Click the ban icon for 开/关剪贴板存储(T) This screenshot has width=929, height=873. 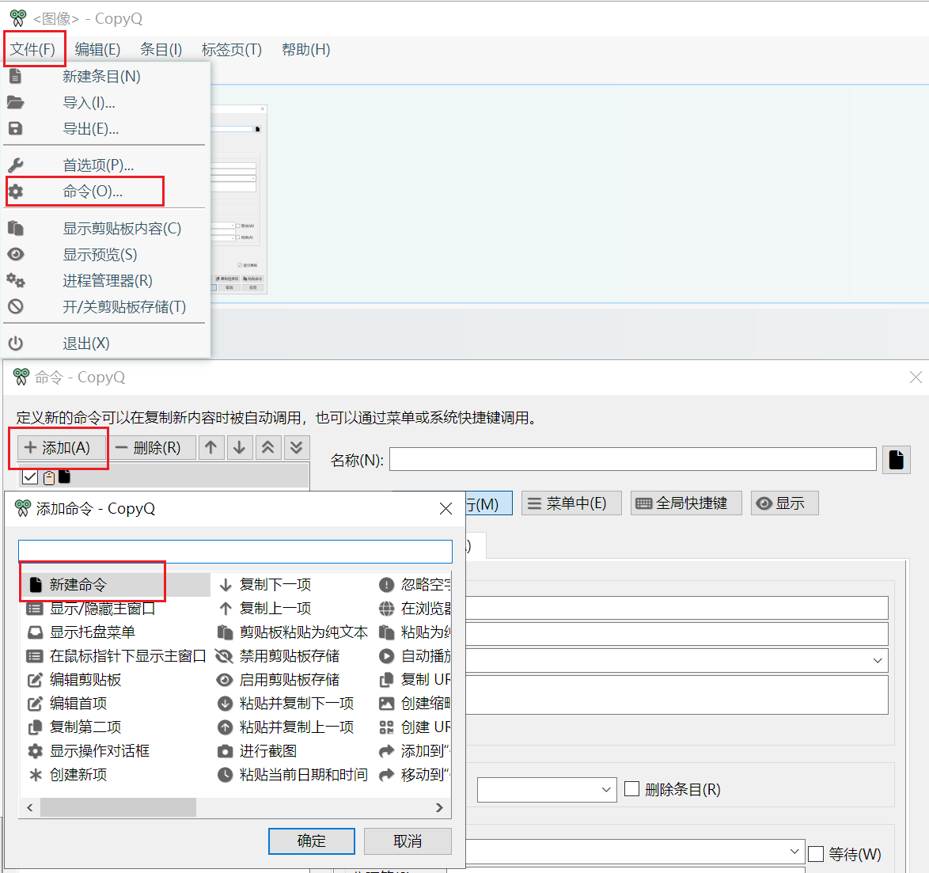click(x=15, y=306)
